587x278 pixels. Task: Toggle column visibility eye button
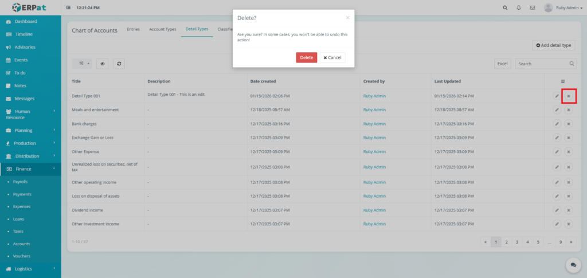coord(103,64)
